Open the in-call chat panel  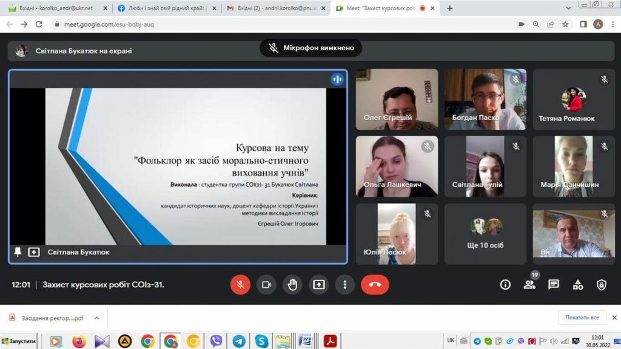554,285
